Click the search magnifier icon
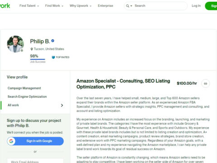217x163 pixels. pos(127,6)
